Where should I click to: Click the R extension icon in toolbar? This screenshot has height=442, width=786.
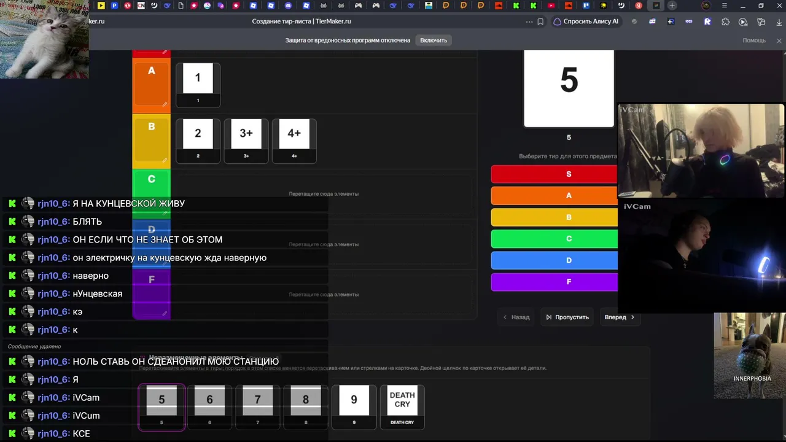(x=707, y=21)
